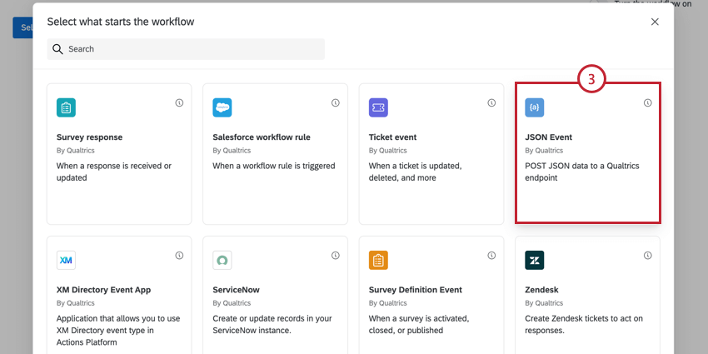Click the Zendesk logo icon
This screenshot has width=708, height=354.
click(x=535, y=260)
